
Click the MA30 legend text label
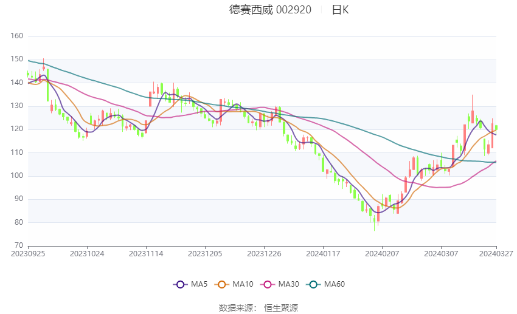click(x=288, y=284)
